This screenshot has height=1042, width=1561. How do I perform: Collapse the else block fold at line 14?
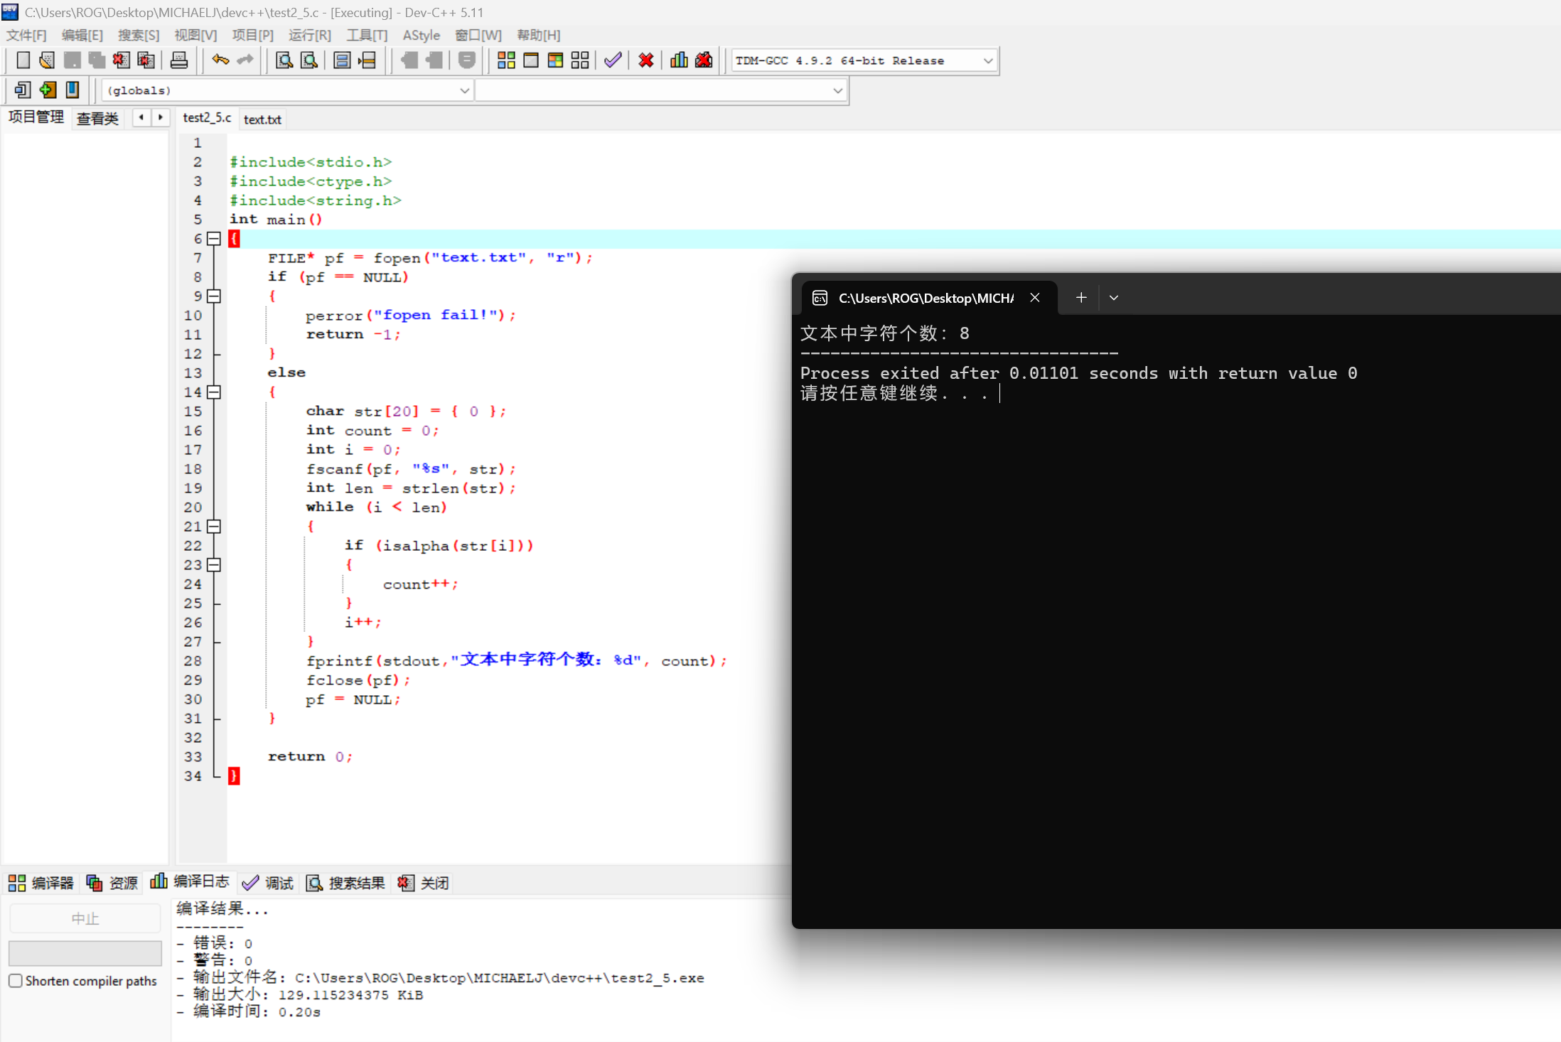[x=214, y=392]
